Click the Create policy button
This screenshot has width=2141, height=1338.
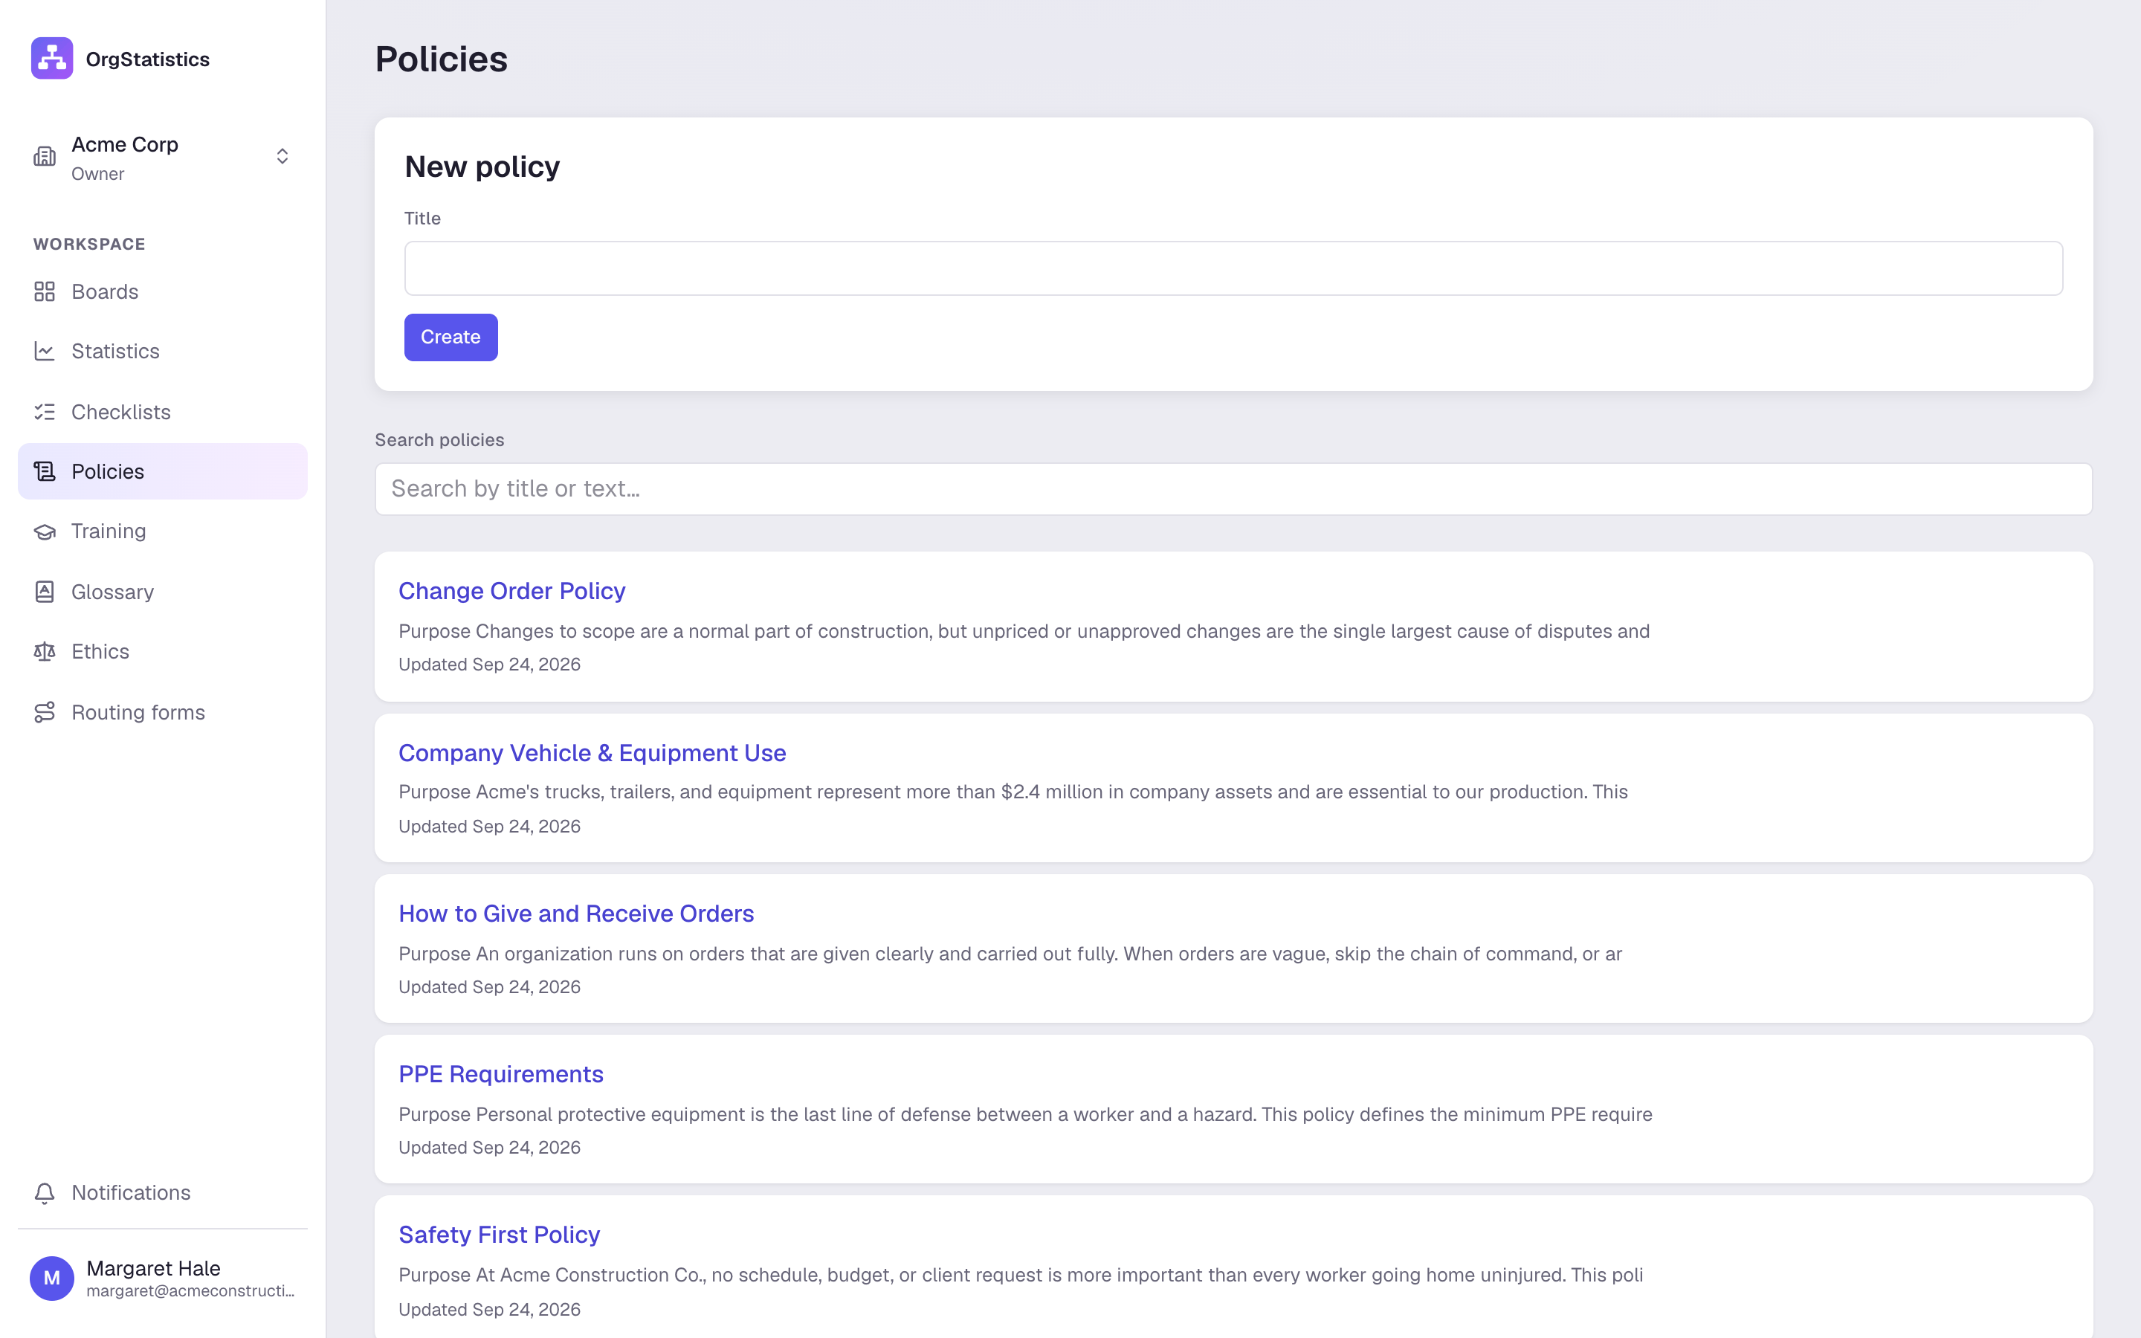point(451,337)
